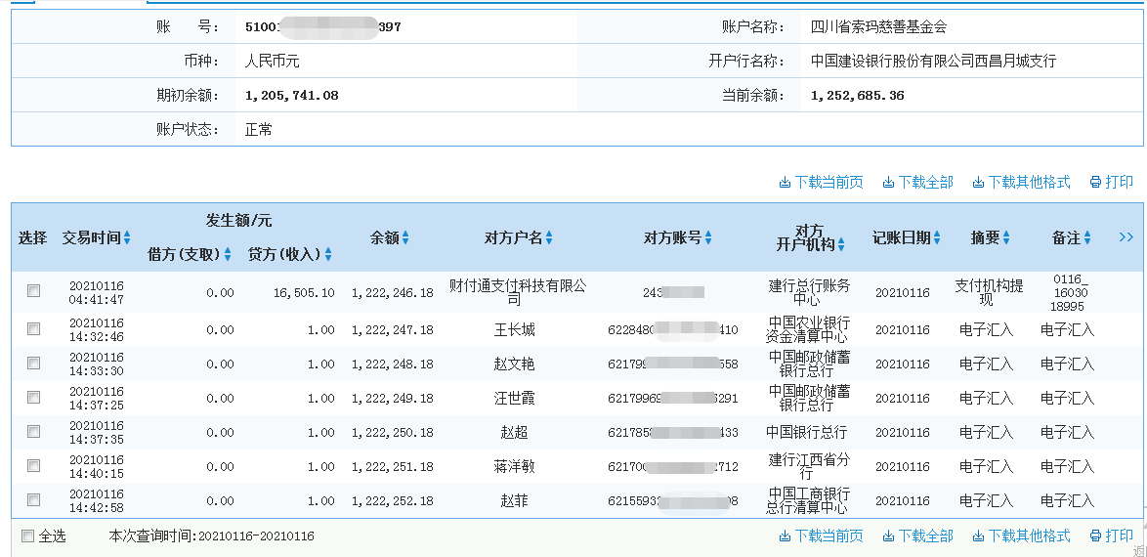Click the name 赵超
This screenshot has height=557, width=1147.
coord(515,433)
